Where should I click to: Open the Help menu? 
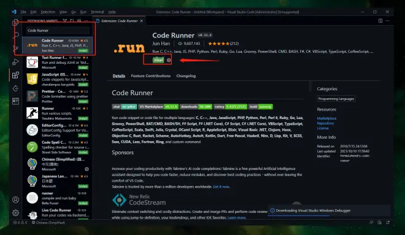112,12
